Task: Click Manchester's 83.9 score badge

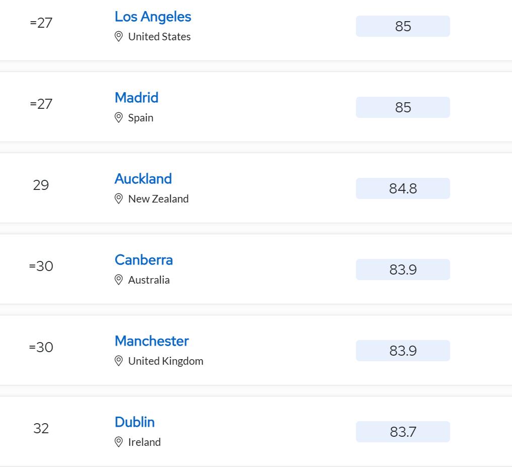Action: (403, 351)
